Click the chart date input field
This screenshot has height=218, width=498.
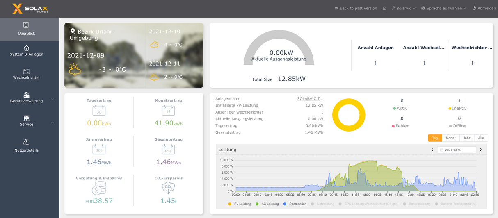[457, 150]
